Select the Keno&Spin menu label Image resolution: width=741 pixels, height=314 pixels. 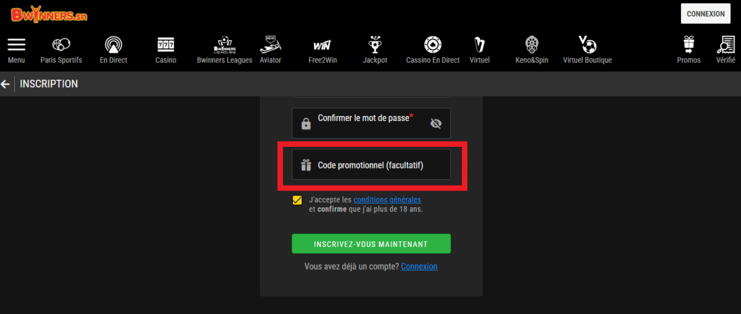[532, 60]
